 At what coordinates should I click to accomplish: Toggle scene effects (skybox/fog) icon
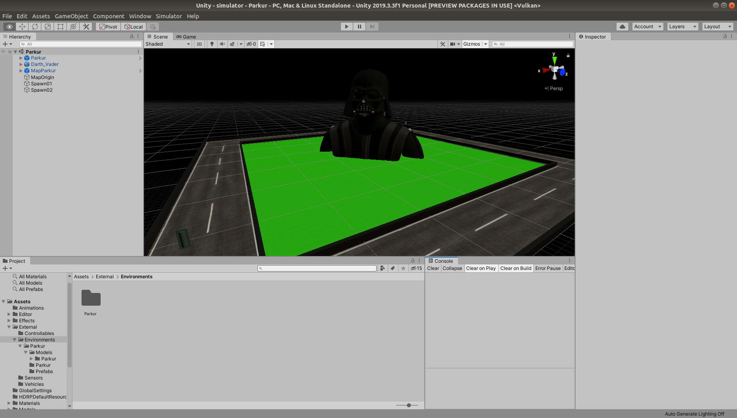point(232,44)
